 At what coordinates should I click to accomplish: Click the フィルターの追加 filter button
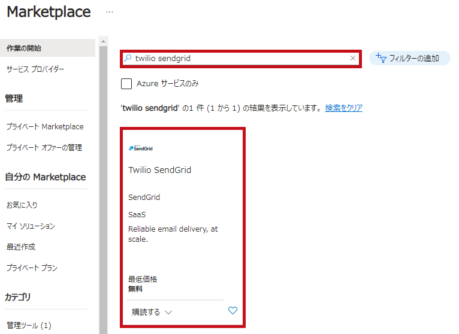coord(409,58)
